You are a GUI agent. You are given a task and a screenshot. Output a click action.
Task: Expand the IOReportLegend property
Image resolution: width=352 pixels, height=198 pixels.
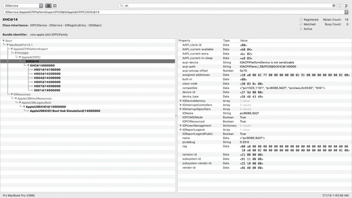pyautogui.click(x=181, y=130)
